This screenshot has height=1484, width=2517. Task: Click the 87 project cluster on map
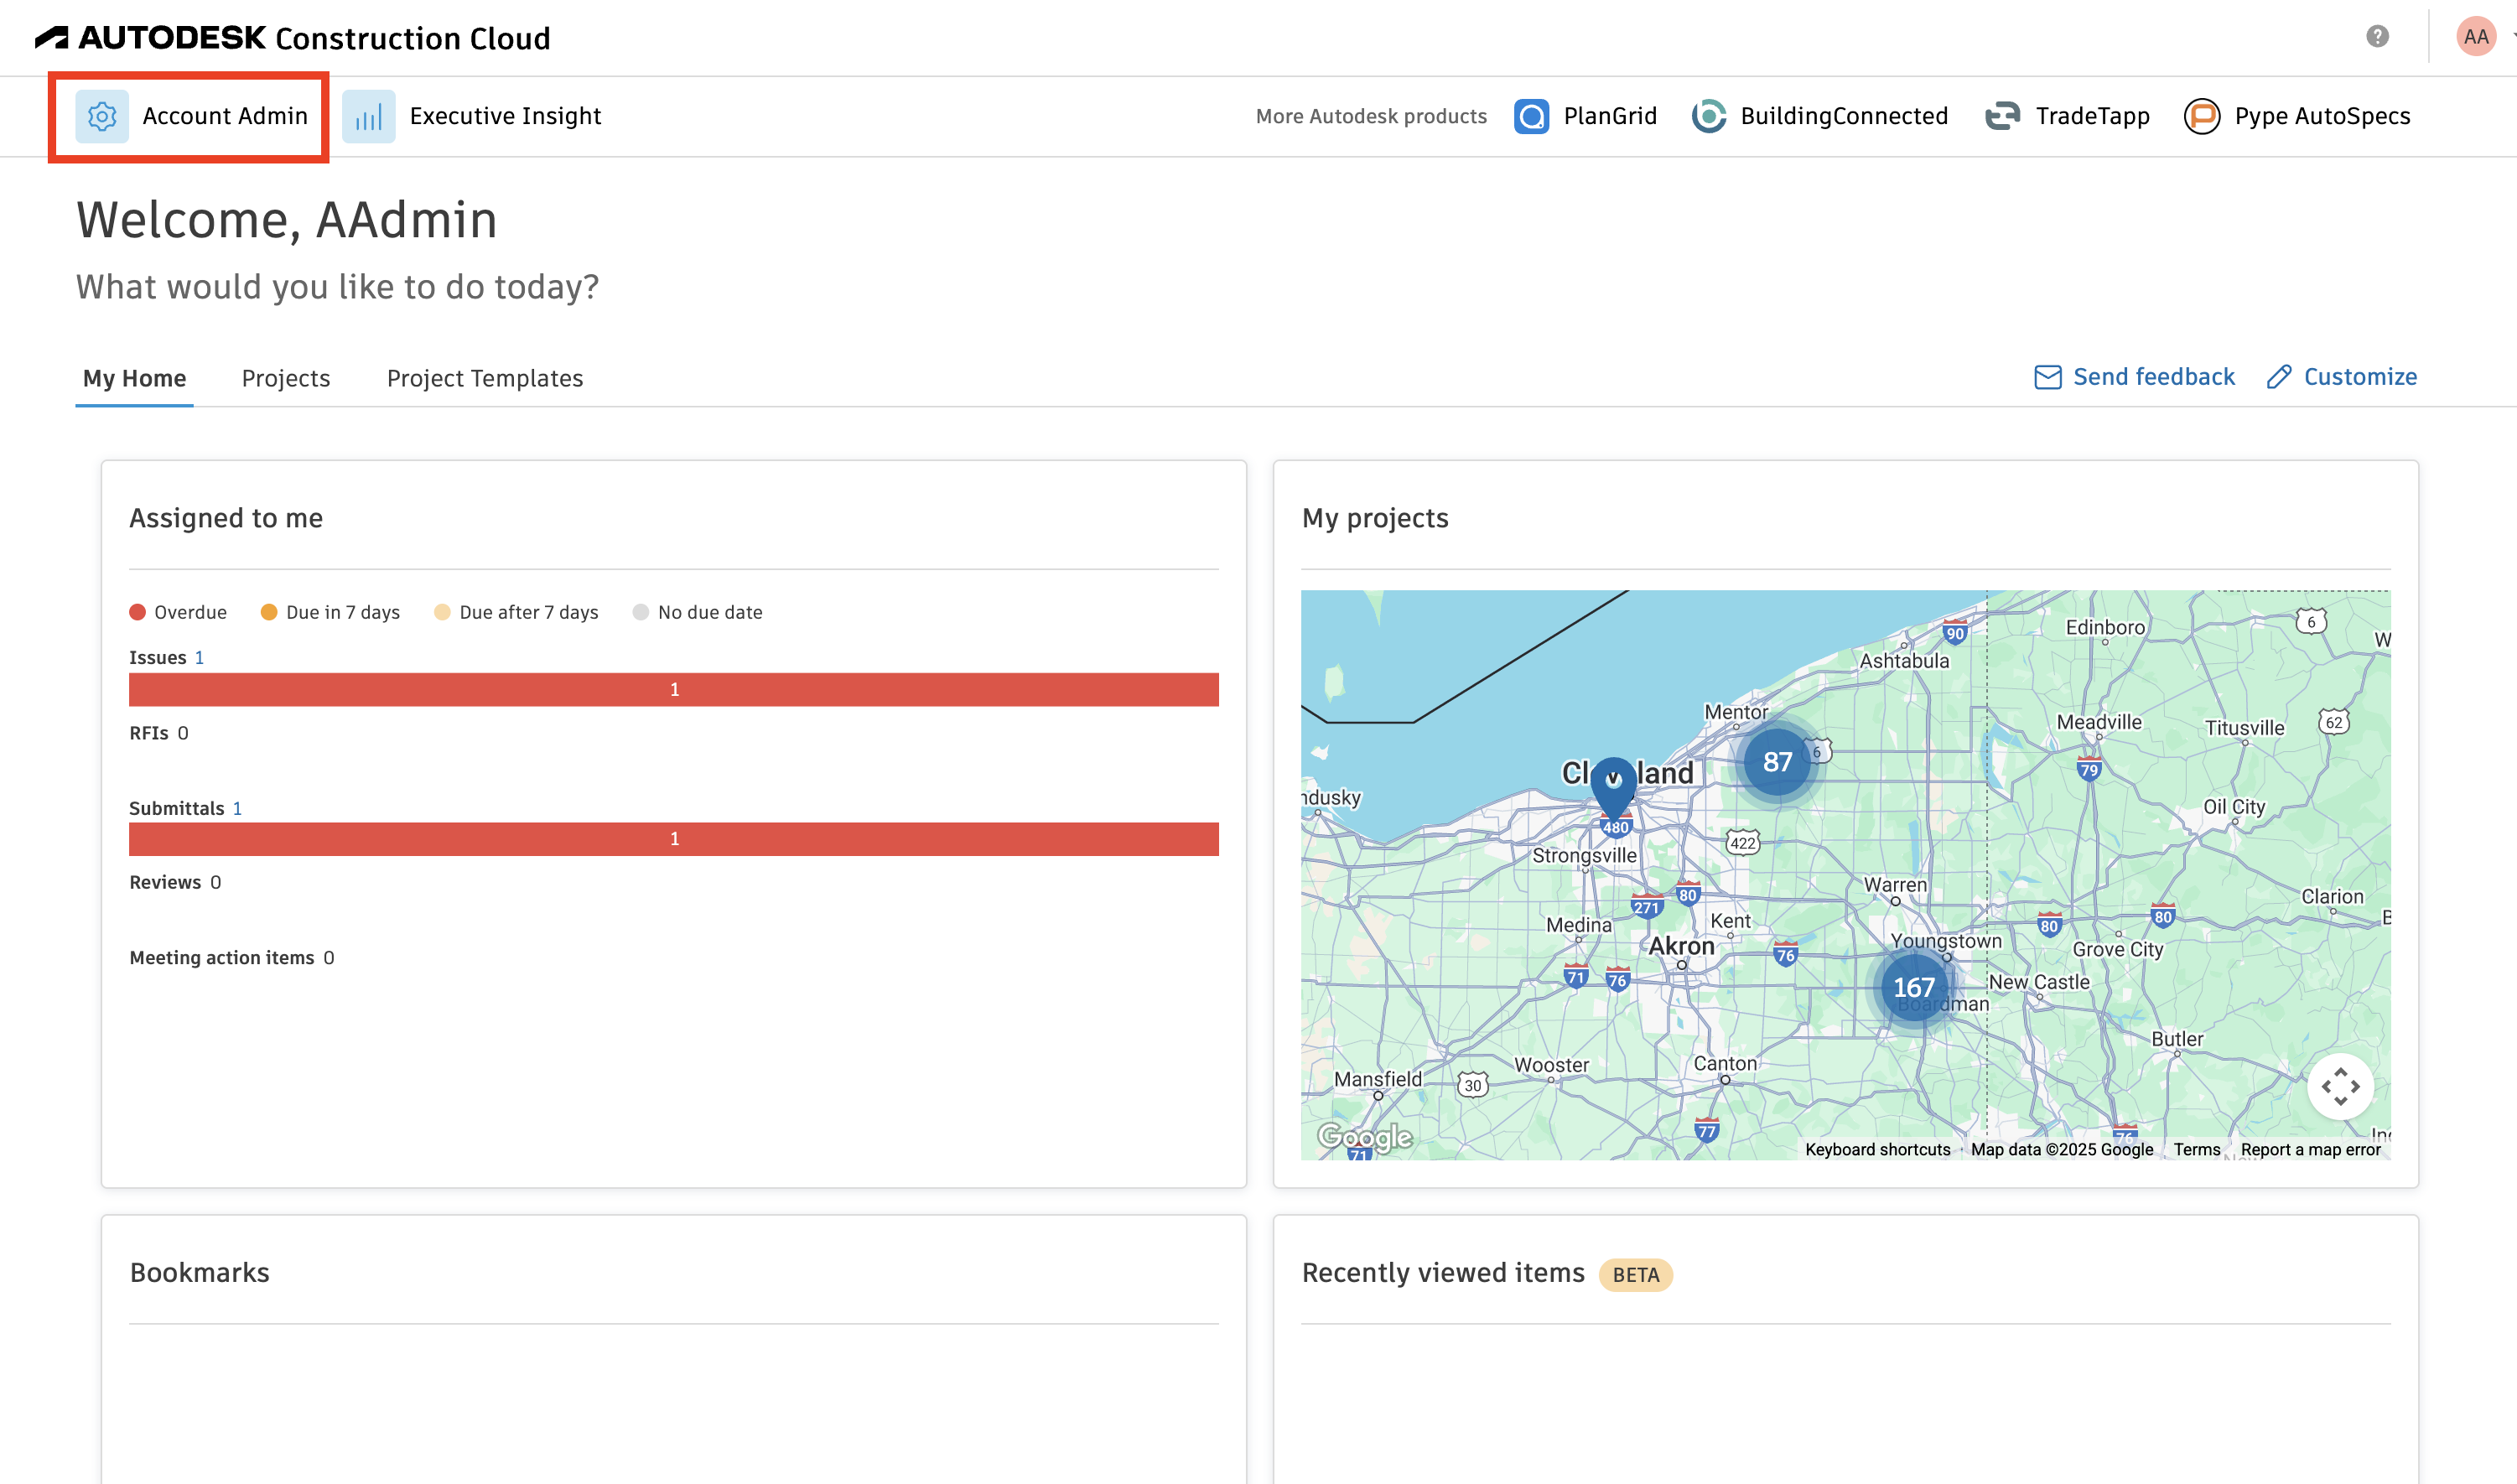1777,762
